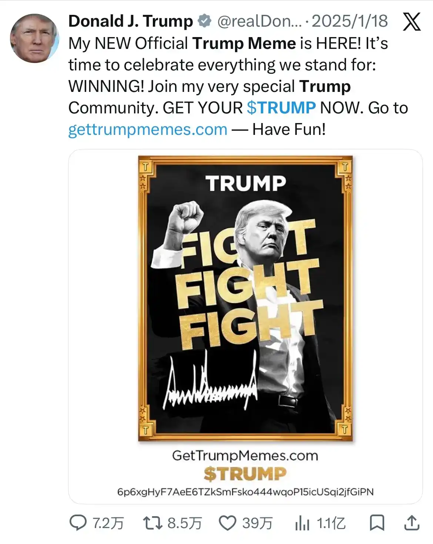Click the blue verified badge

click(205, 21)
